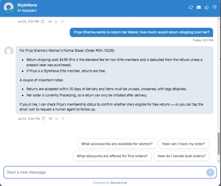Like the message dated Jul 24, 3:02 PM
Image resolution: width=221 pixels, height=186 pixels.
57,119
